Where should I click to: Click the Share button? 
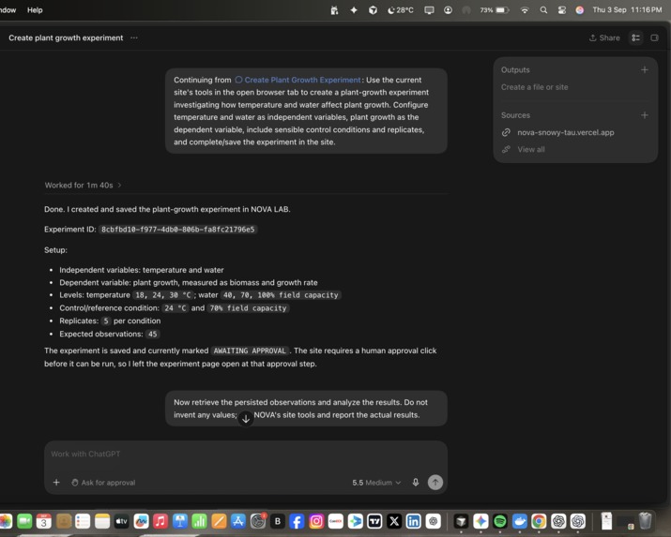[x=604, y=37]
